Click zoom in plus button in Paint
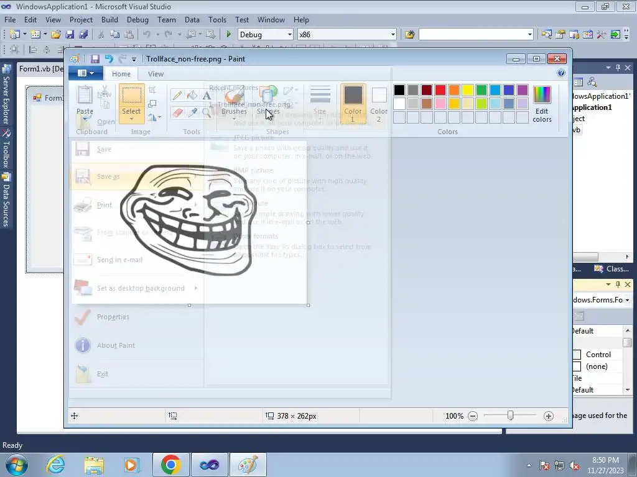Screen dimensions: 637x477 [549, 416]
